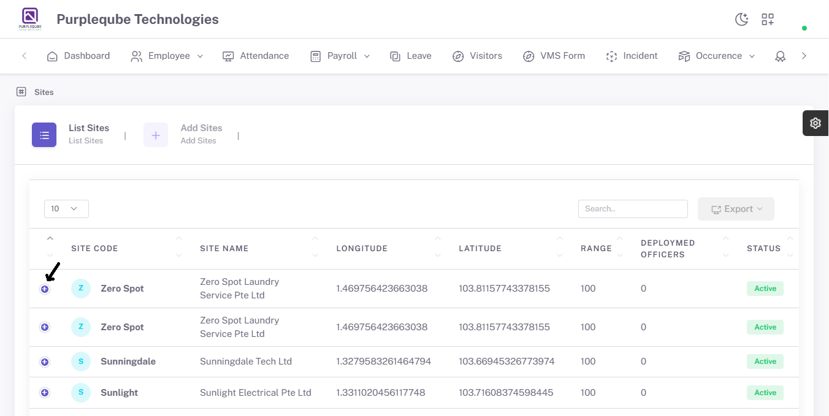
Task: Click the Sites breadcrumb grid icon
Action: pos(21,92)
